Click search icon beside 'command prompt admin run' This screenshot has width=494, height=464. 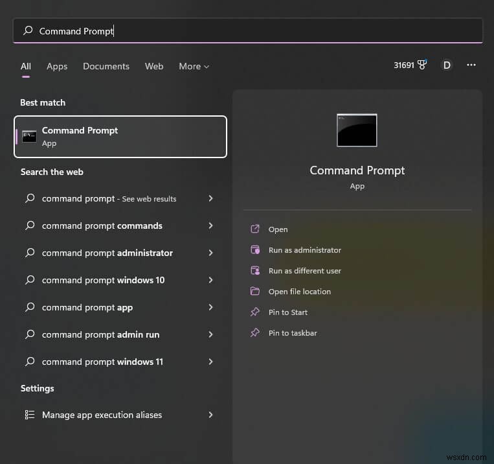(30, 334)
